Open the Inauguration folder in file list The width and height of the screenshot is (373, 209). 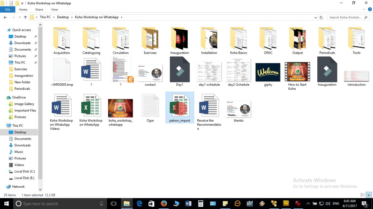[x=180, y=41]
